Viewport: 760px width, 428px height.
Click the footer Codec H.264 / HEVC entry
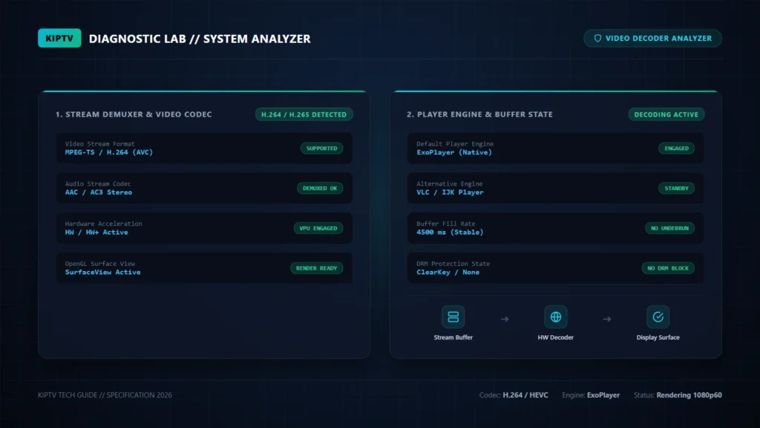(514, 395)
